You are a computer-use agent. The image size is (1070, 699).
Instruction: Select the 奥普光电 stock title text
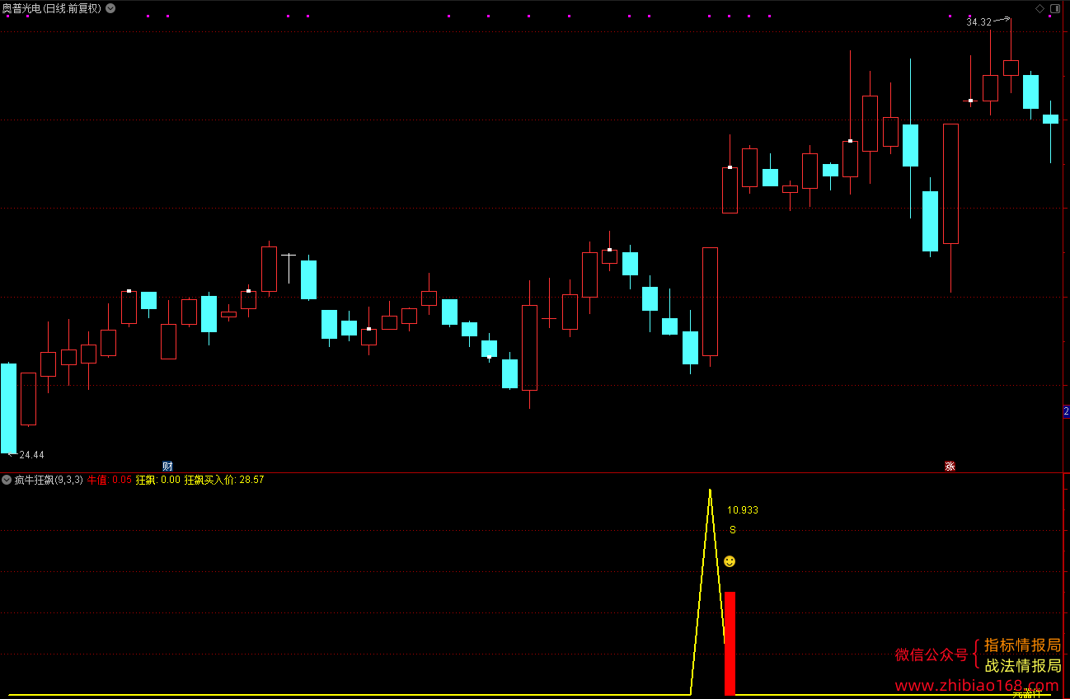pyautogui.click(x=51, y=8)
